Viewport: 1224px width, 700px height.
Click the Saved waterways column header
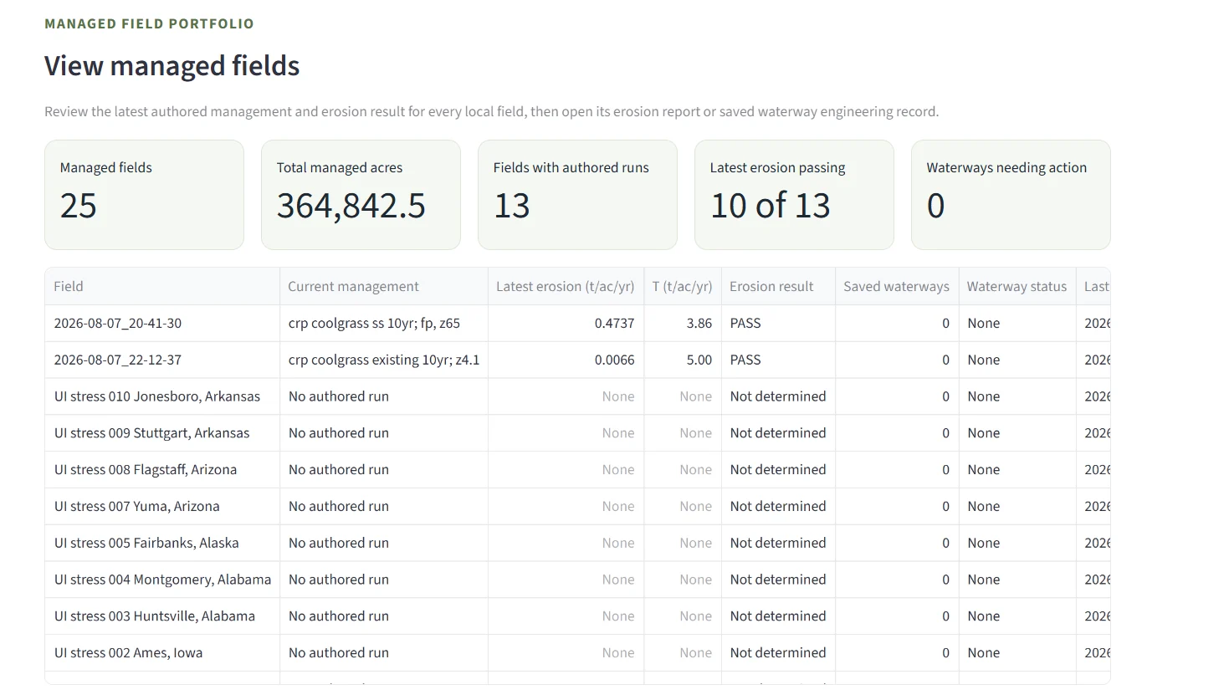tap(897, 286)
